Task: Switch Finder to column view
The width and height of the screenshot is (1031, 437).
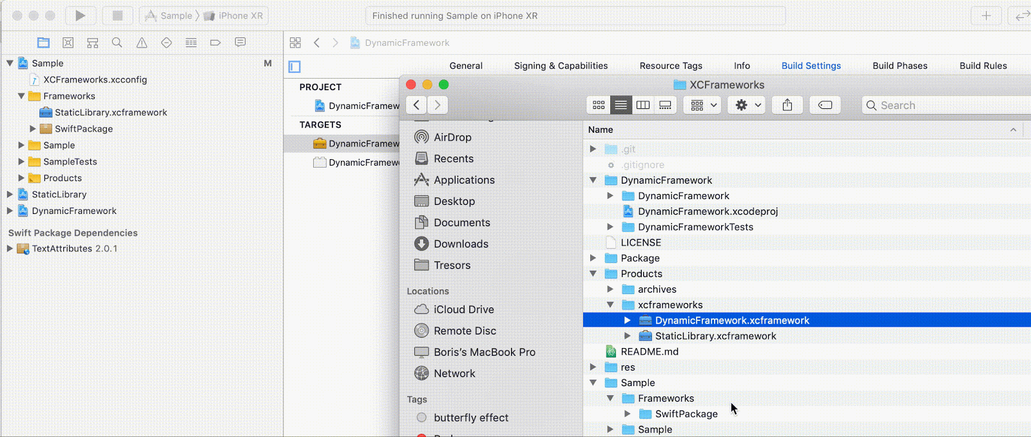Action: tap(642, 105)
